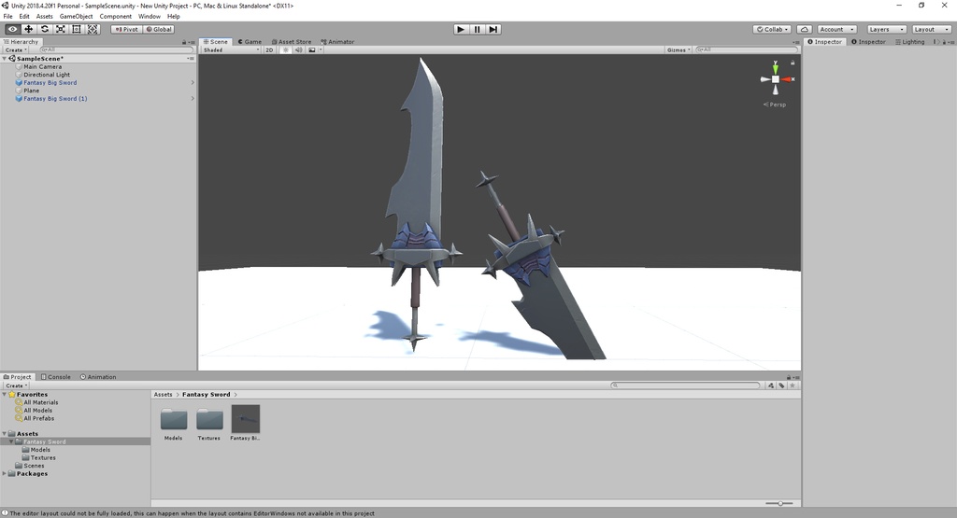Toggle scene audio speaker icon
Image resolution: width=957 pixels, height=518 pixels.
pyautogui.click(x=298, y=50)
